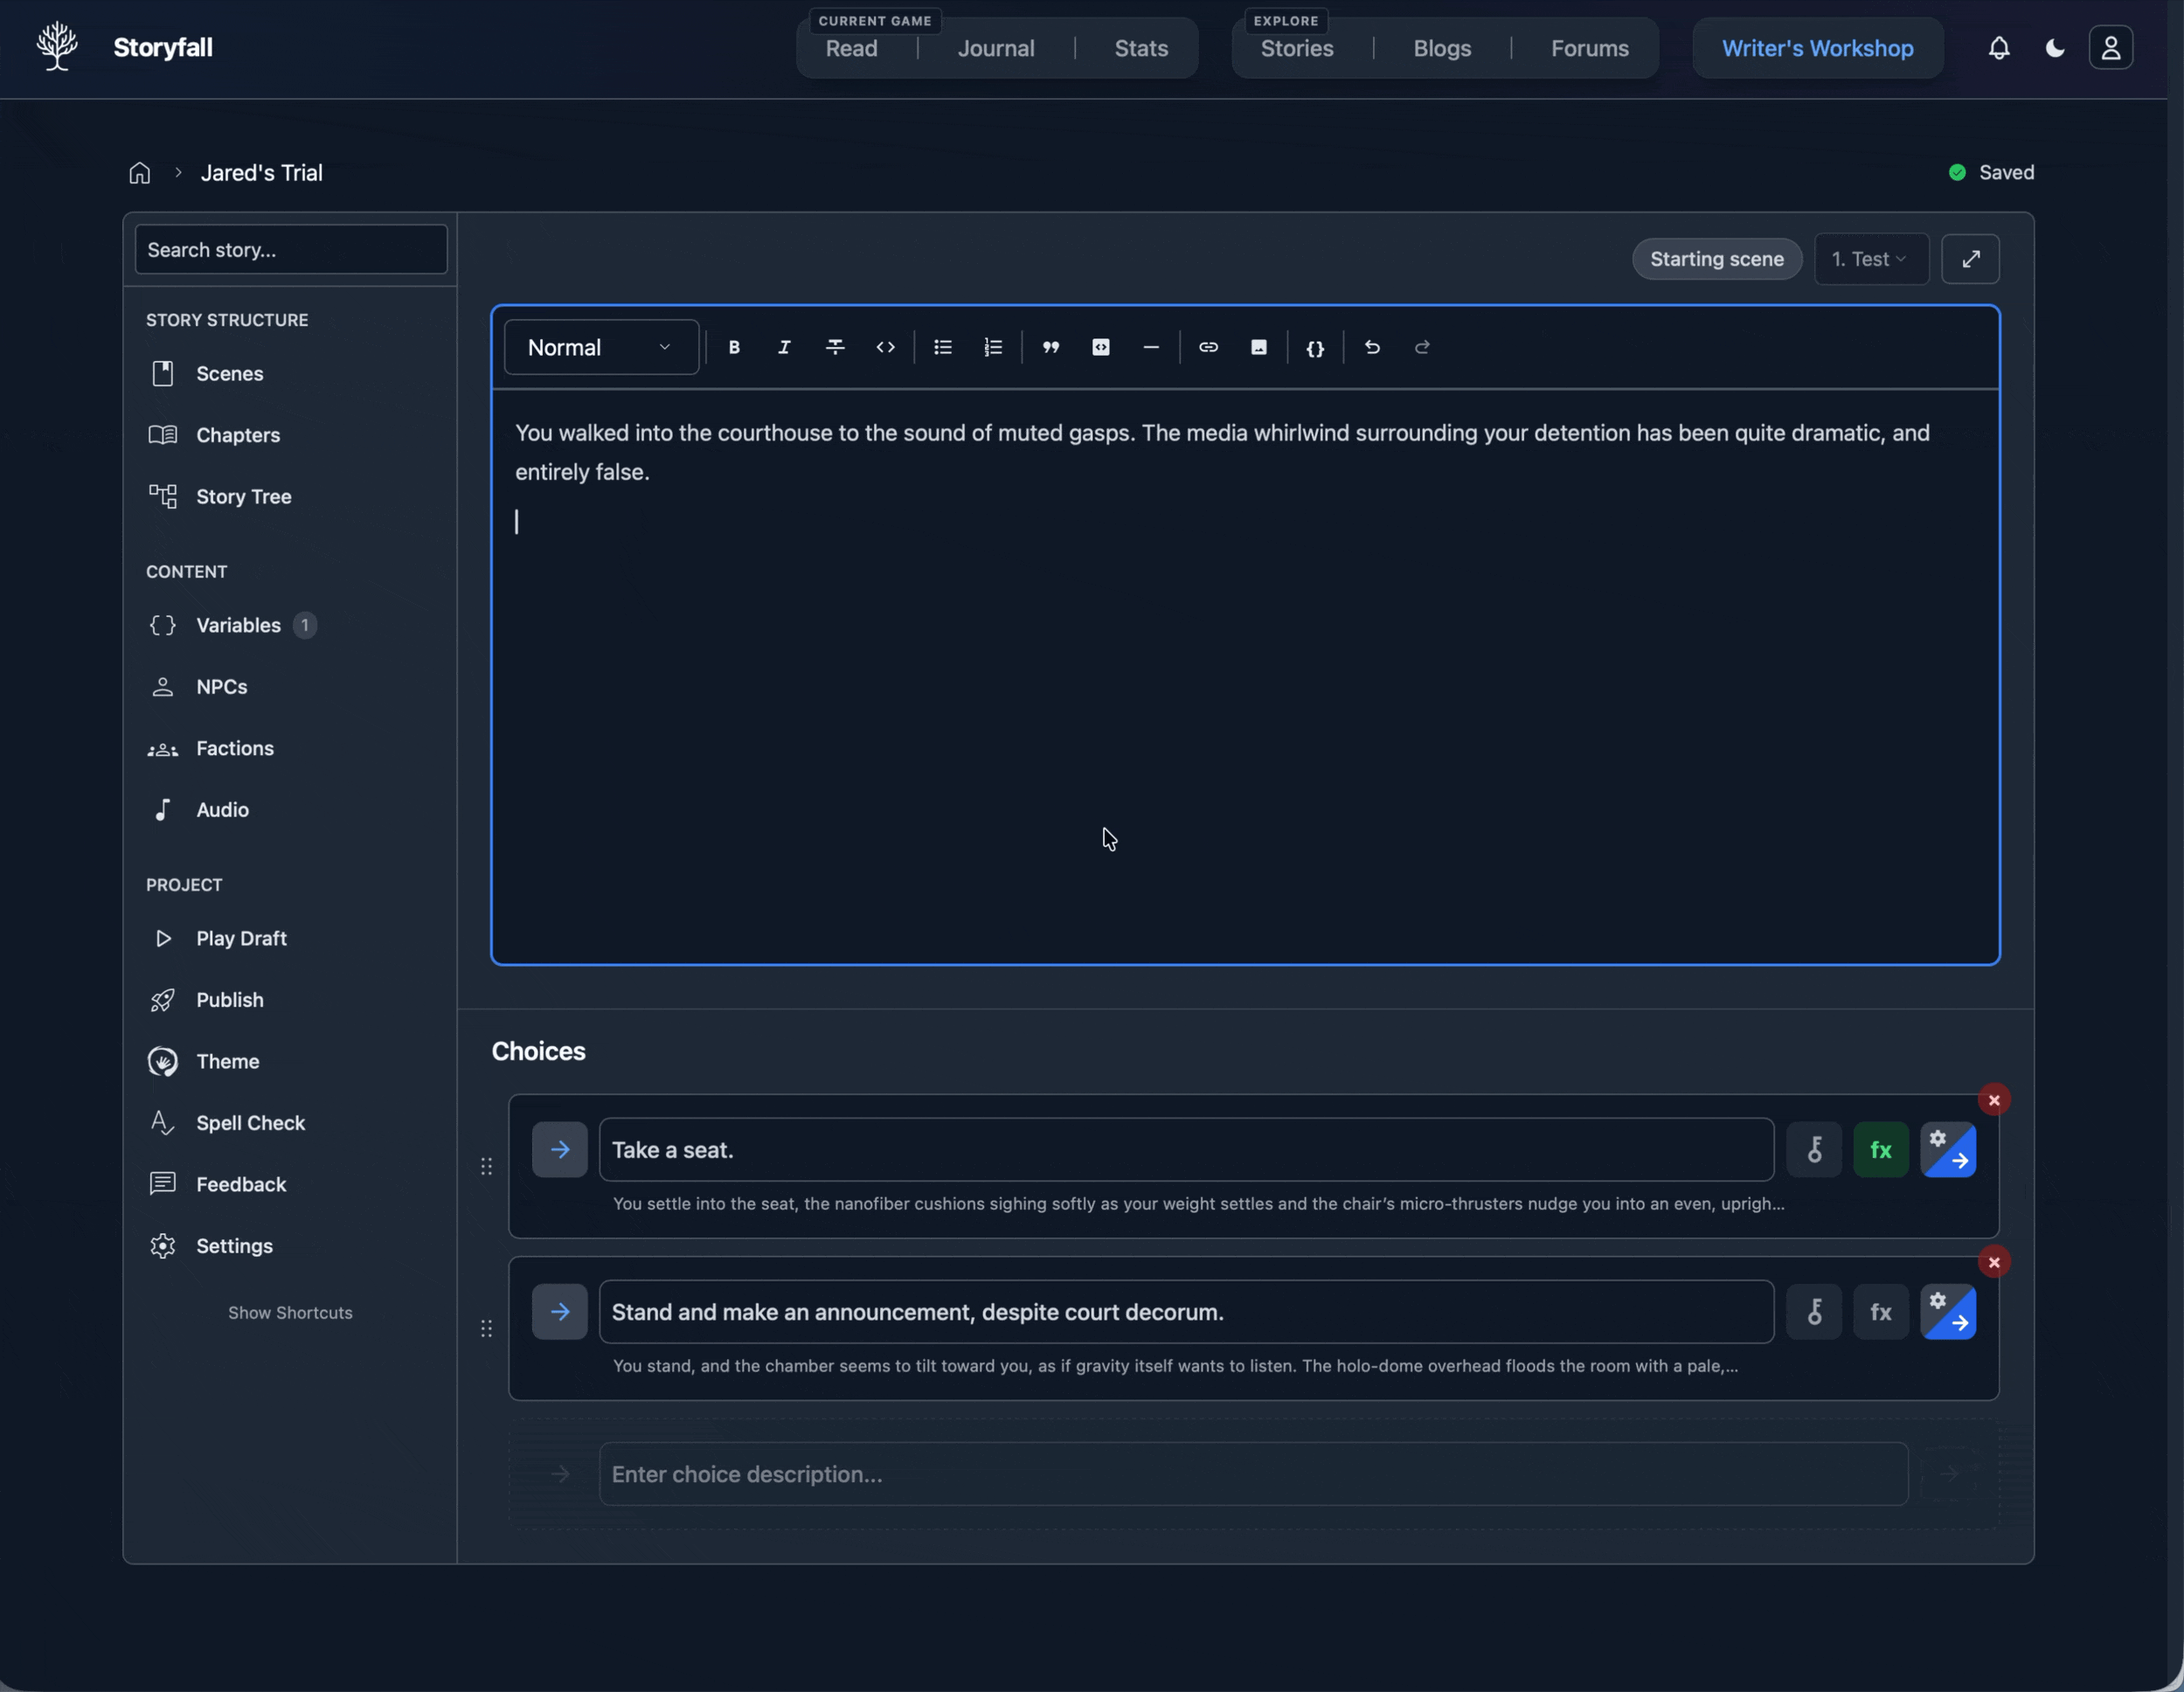Apply italic formatting

784,347
